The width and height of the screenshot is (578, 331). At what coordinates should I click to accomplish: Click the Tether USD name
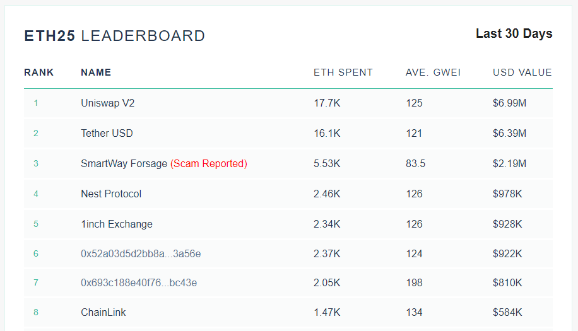click(107, 133)
